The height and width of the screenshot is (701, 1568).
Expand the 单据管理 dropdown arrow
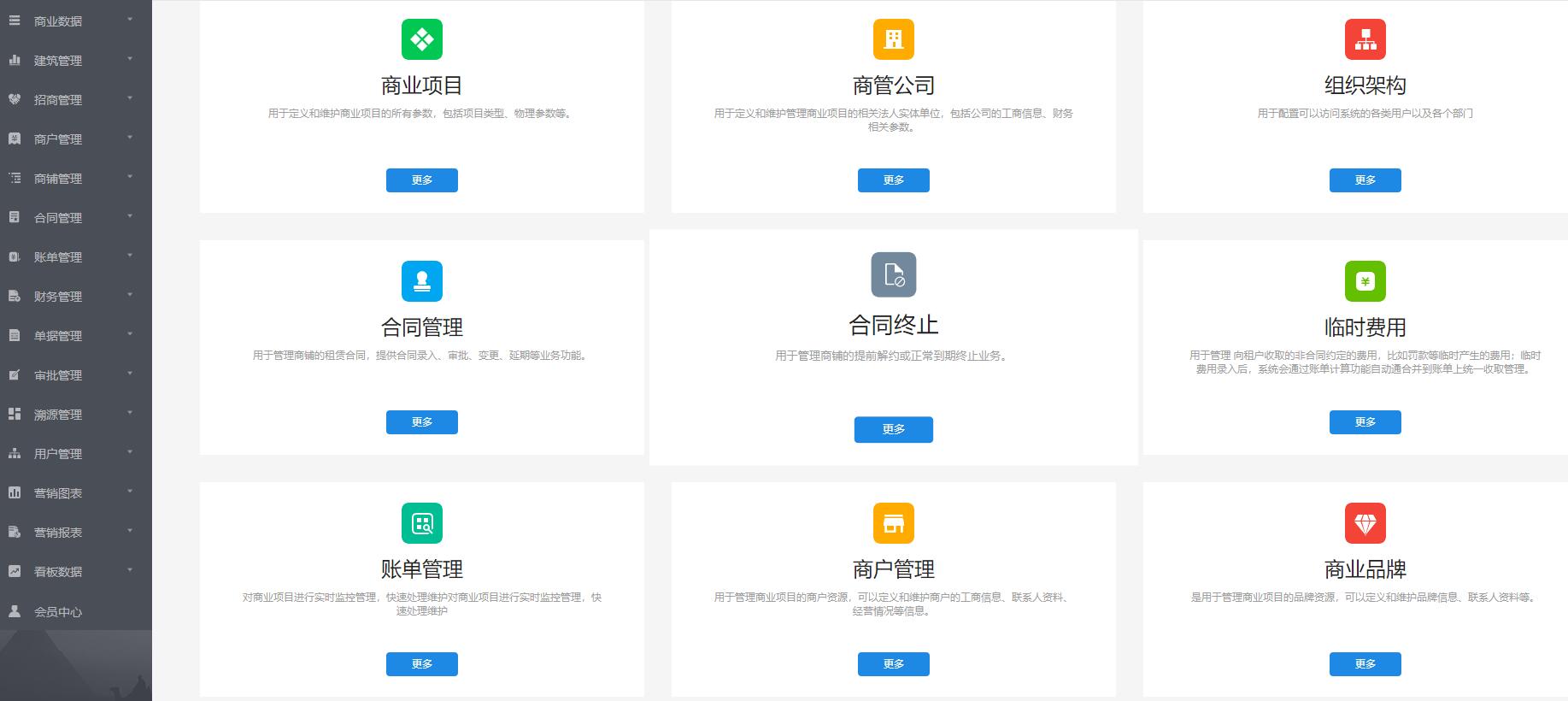point(130,333)
